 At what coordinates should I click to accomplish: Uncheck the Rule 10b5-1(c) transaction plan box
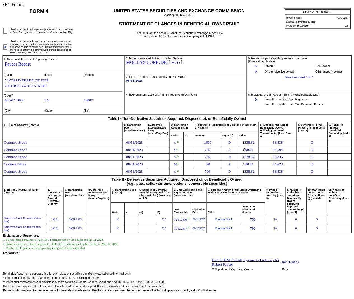5,47
